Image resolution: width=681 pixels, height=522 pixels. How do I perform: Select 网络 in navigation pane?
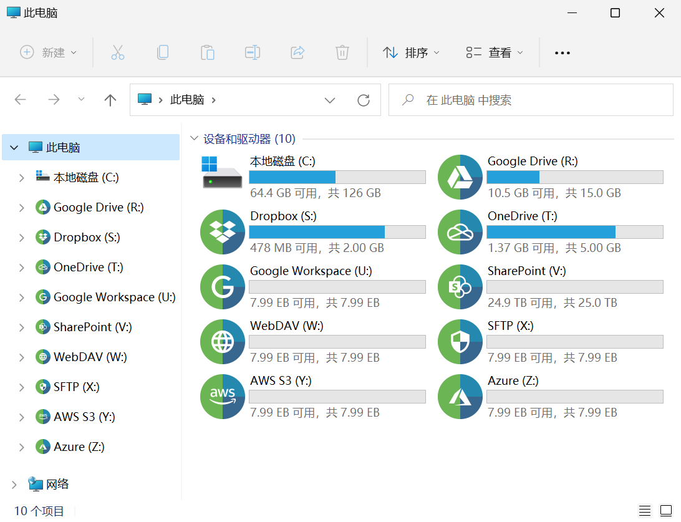point(48,484)
